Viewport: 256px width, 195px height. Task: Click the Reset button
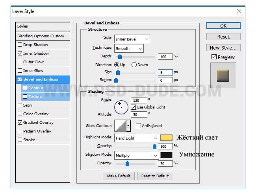[x=223, y=37]
